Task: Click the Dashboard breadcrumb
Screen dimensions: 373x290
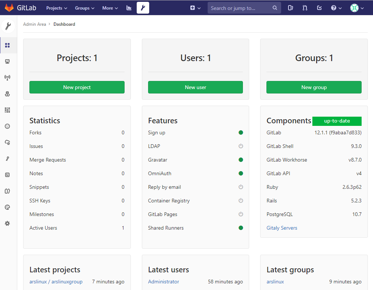Action: pyautogui.click(x=64, y=24)
